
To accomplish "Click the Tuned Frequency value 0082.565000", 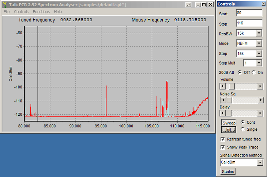I will click(x=76, y=20).
